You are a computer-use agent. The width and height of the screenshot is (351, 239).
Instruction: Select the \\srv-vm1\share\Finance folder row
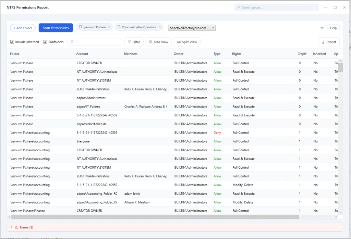click(x=173, y=211)
